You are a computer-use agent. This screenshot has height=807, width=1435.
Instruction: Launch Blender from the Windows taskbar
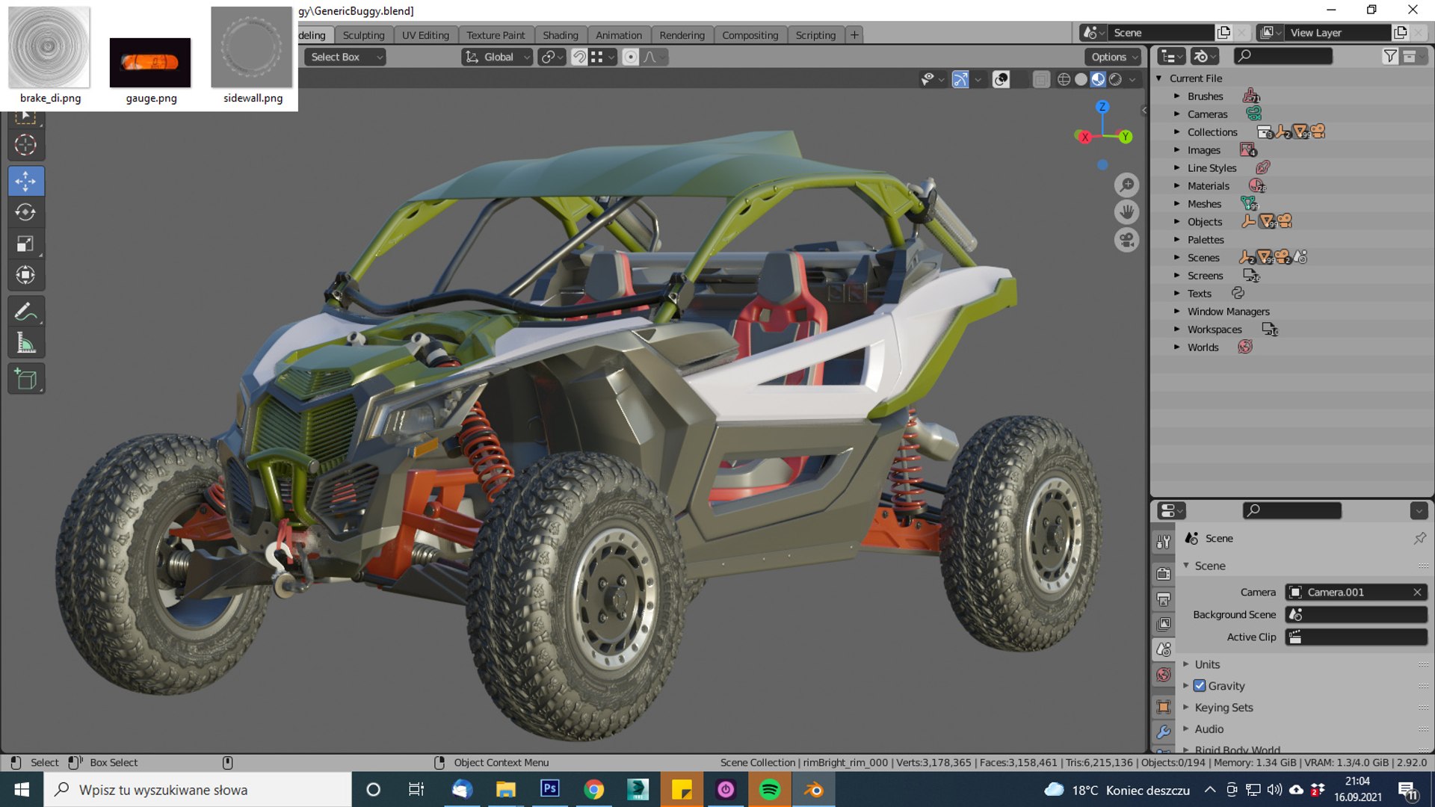[813, 790]
